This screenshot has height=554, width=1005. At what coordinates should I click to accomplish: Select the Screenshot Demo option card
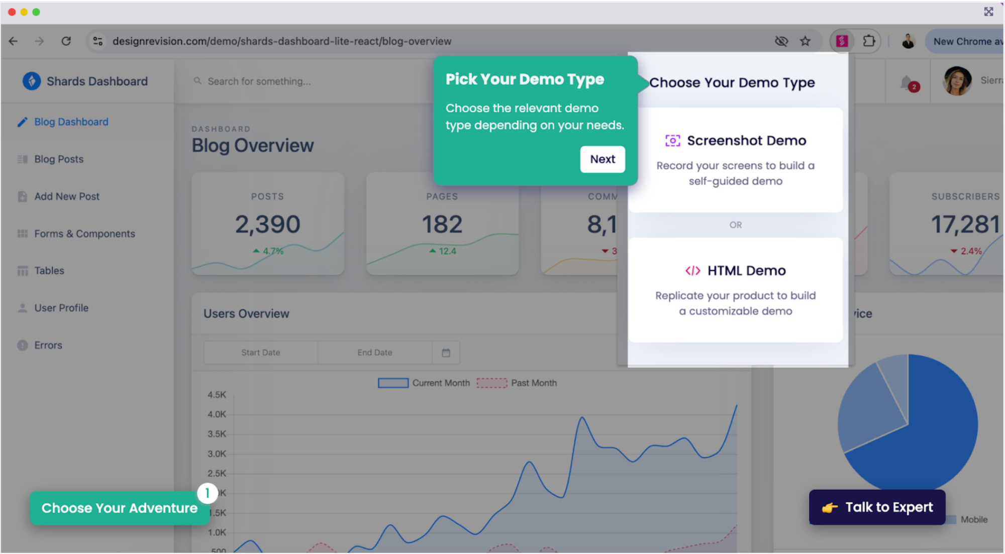735,160
